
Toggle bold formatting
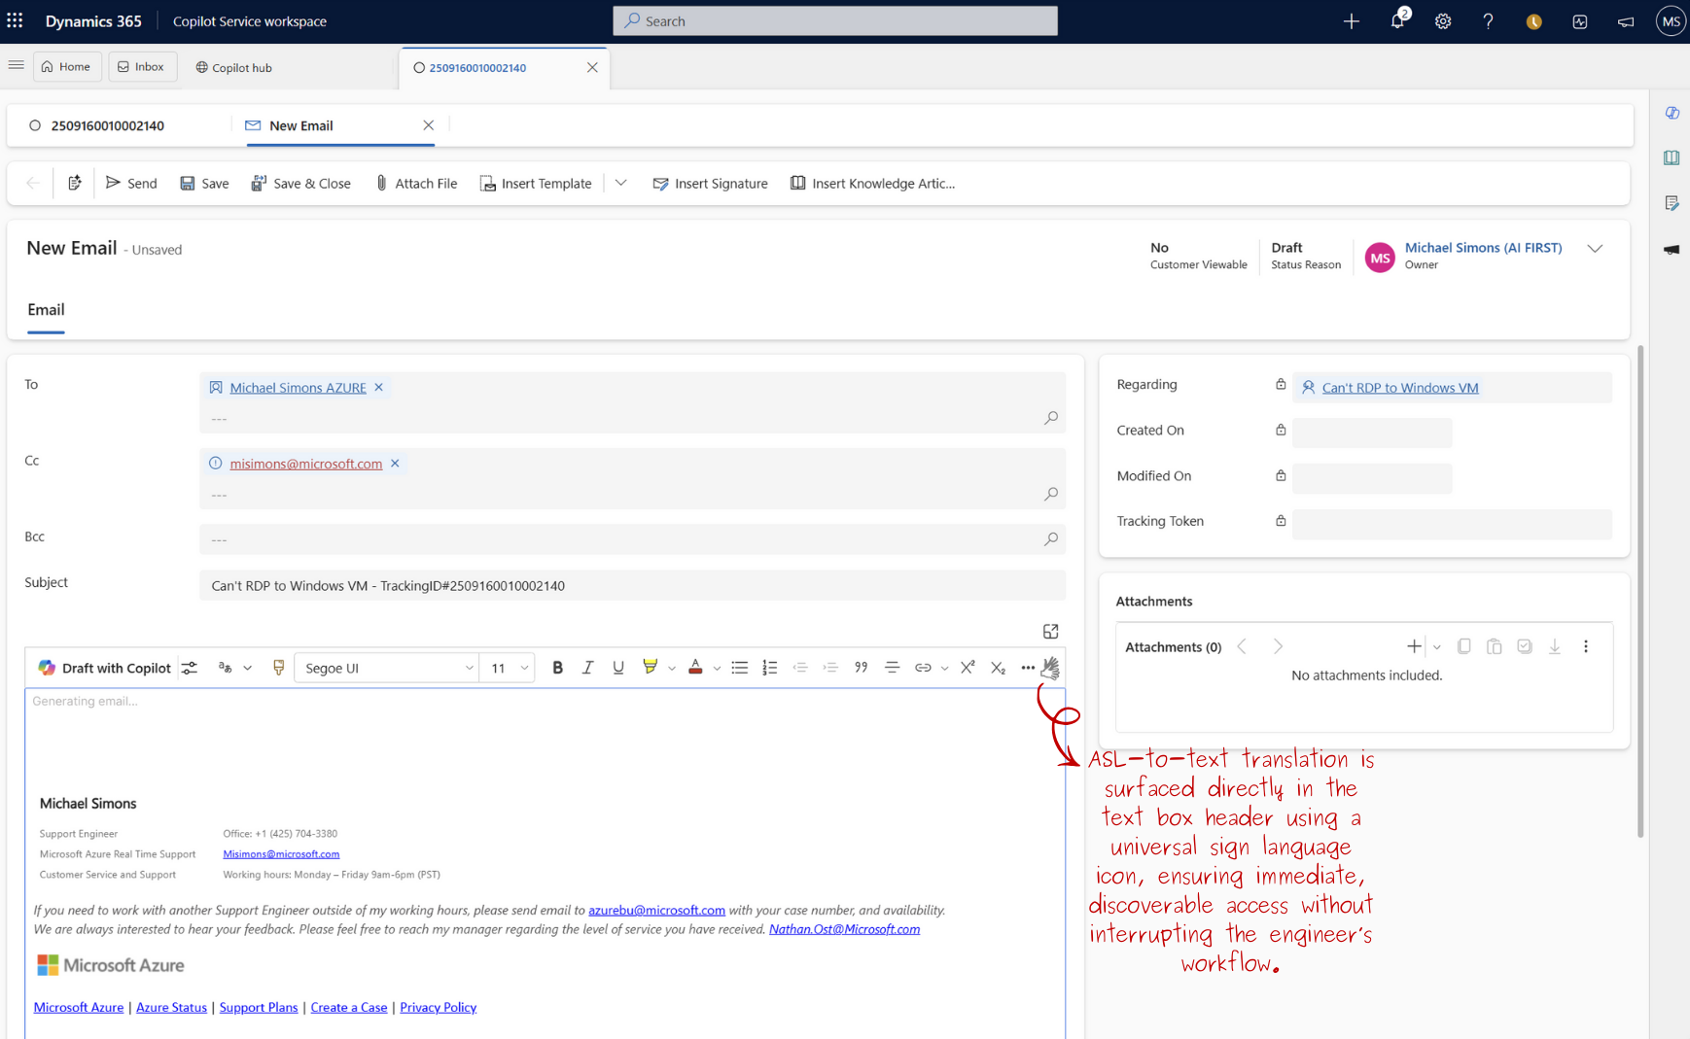pos(557,668)
